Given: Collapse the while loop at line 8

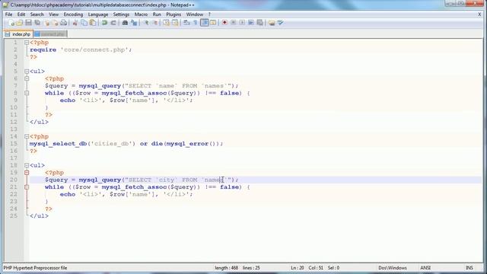Looking at the screenshot, I should click(x=27, y=93).
